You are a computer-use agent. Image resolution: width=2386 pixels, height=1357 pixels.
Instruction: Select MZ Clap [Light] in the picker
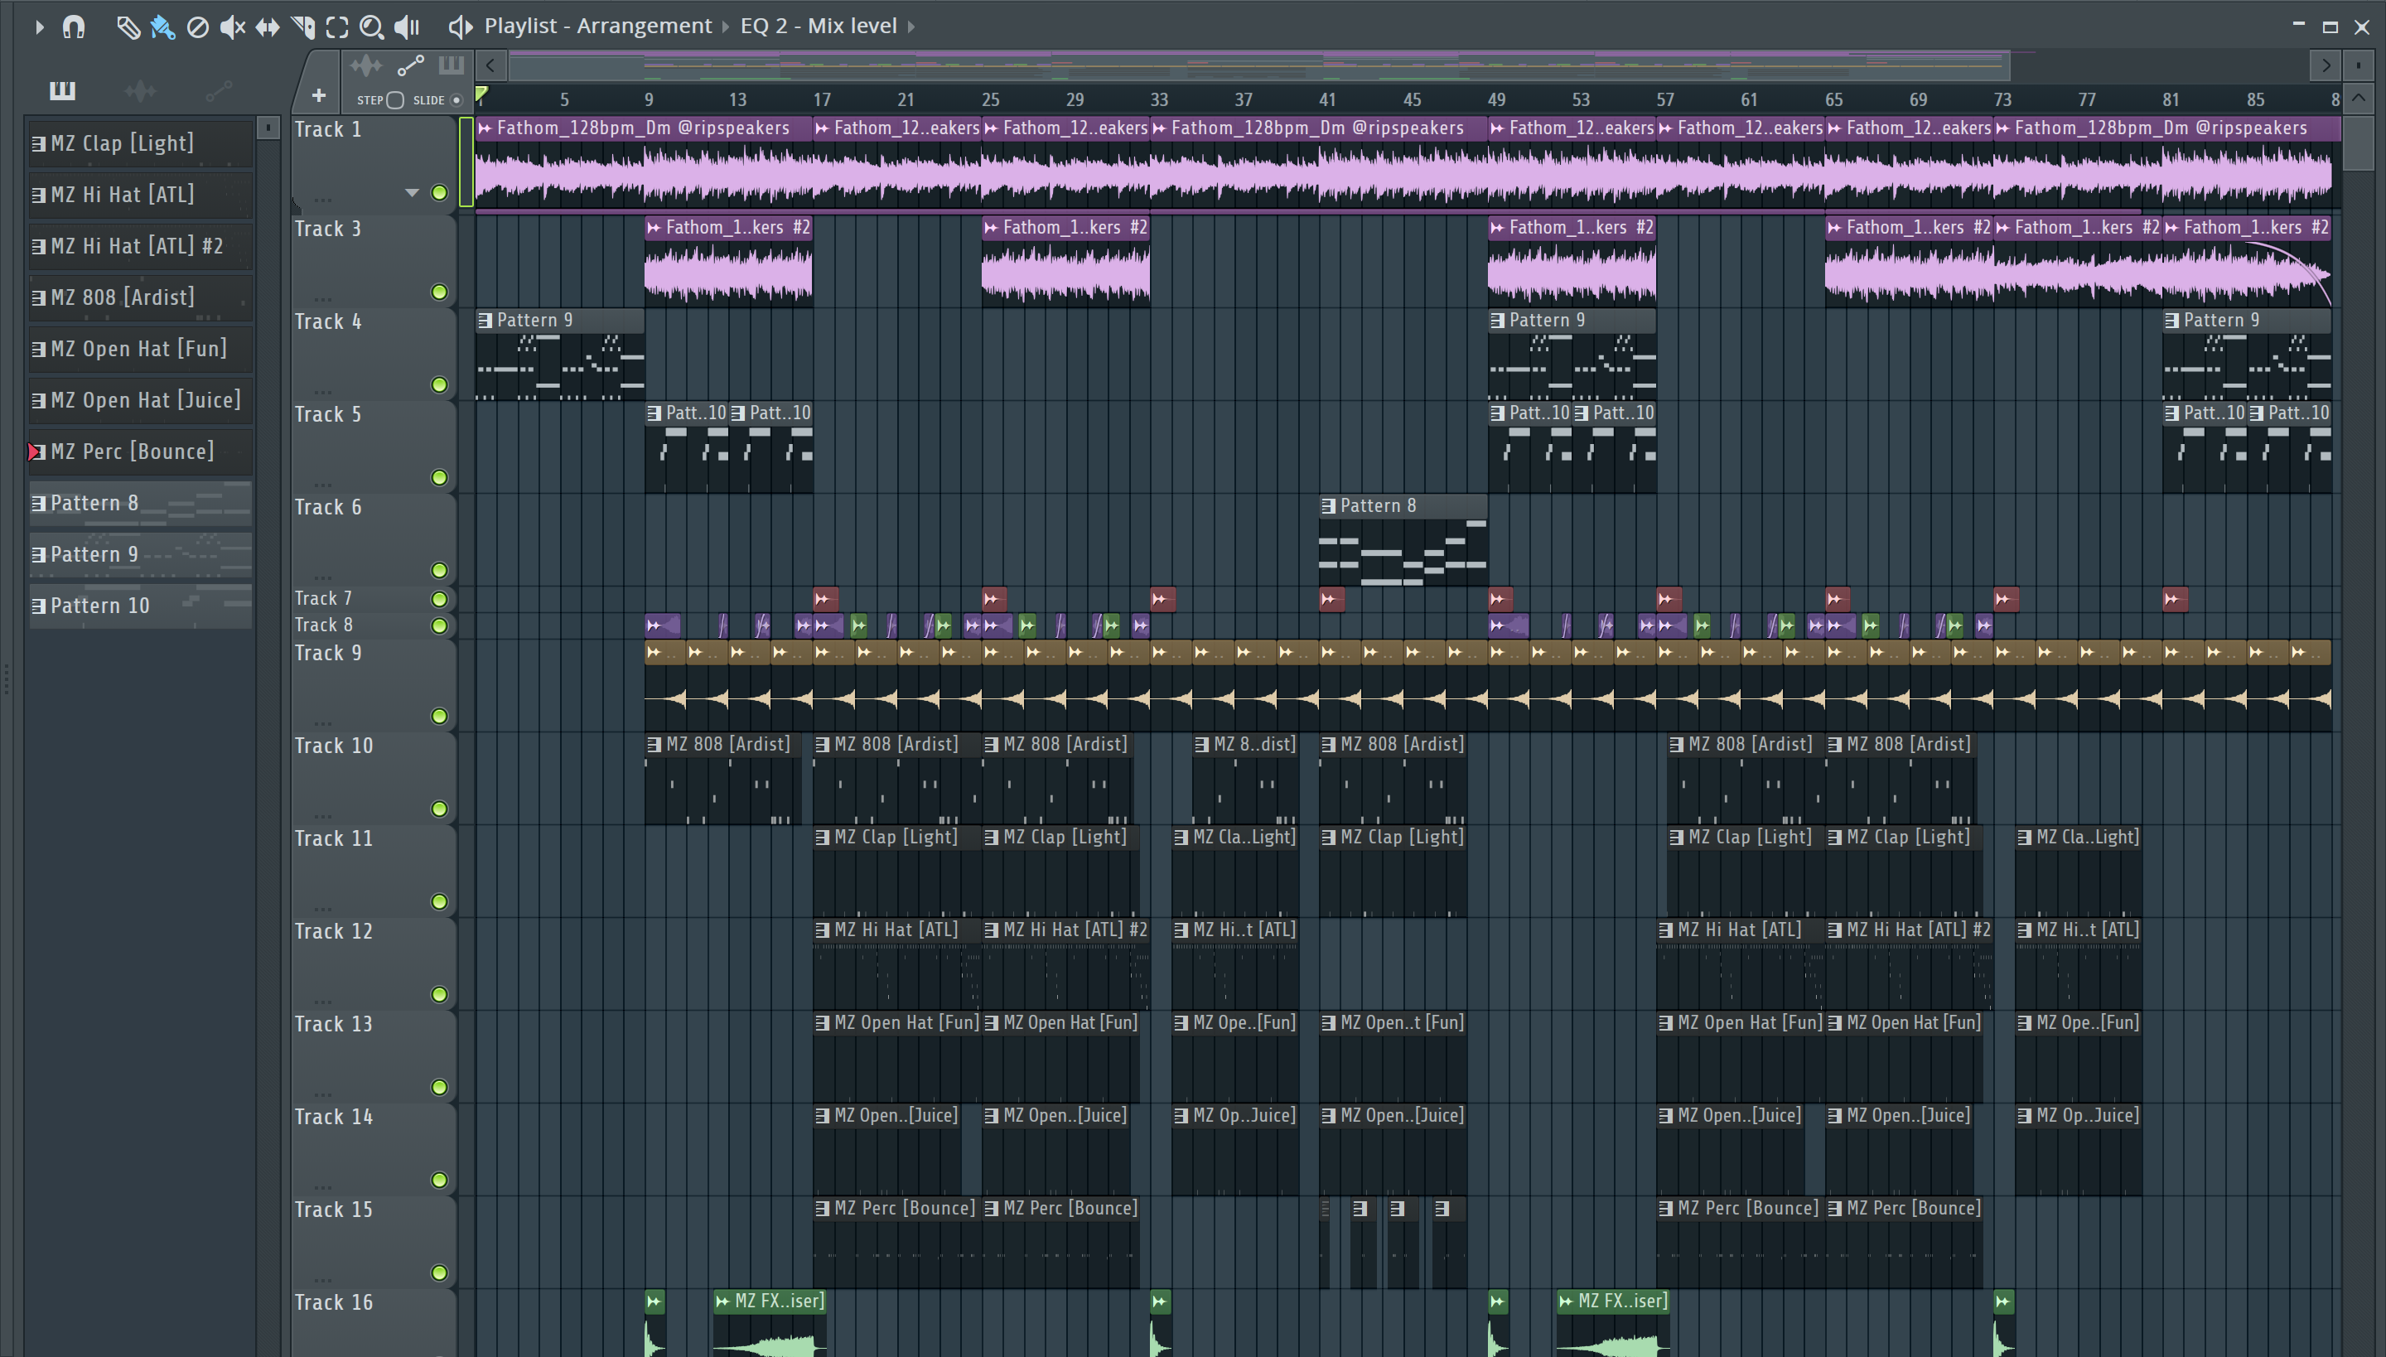coord(140,142)
